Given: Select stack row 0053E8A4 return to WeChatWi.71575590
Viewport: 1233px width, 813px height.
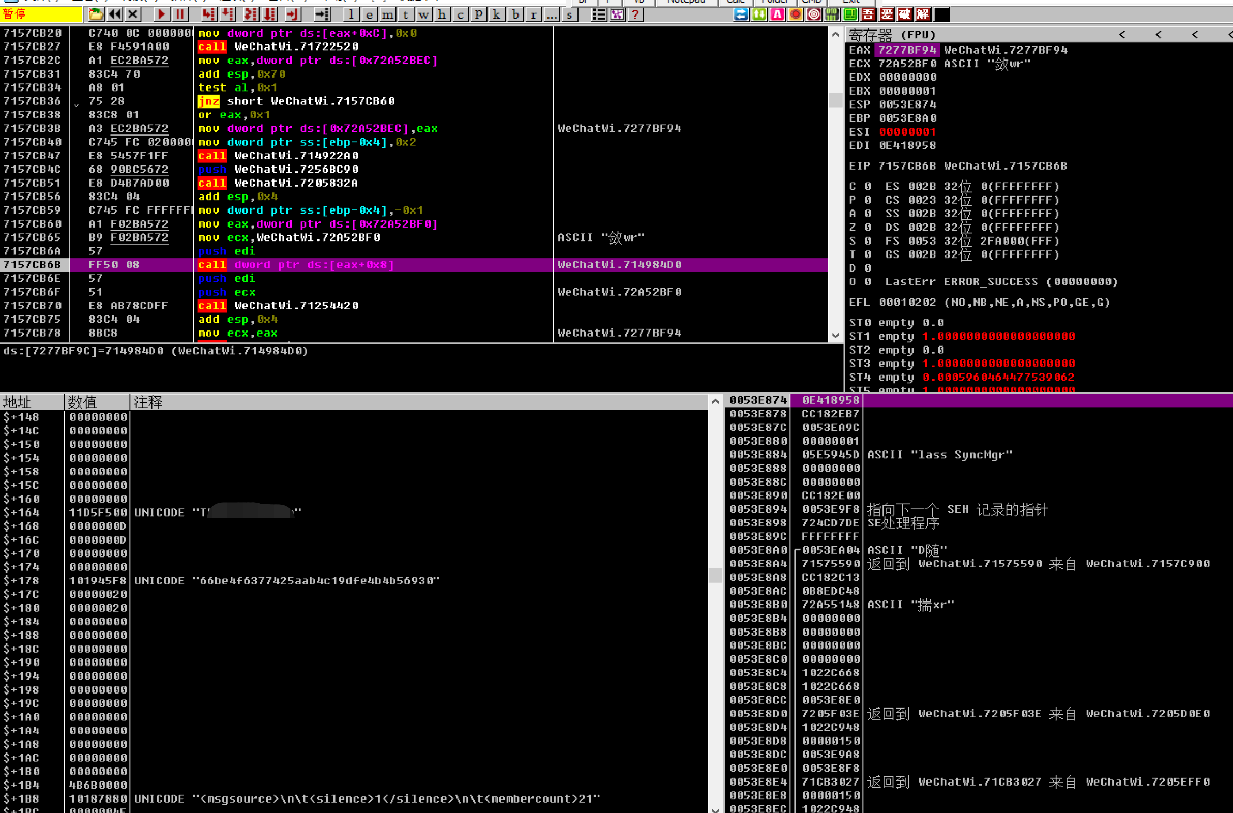Looking at the screenshot, I should coord(979,564).
